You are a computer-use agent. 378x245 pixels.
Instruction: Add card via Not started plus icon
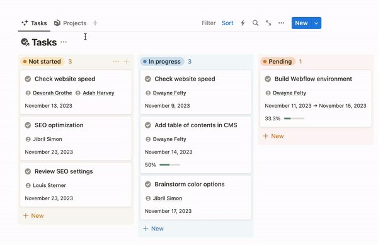(x=127, y=62)
